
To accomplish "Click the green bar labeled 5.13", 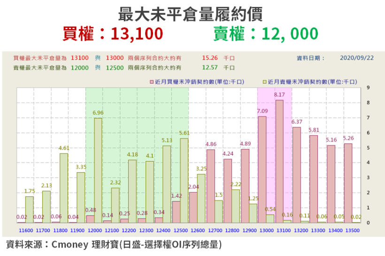I will (x=167, y=184).
